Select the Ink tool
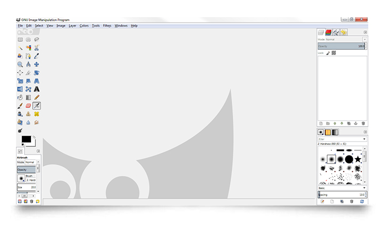The width and height of the screenshot is (387, 233). pos(20,114)
